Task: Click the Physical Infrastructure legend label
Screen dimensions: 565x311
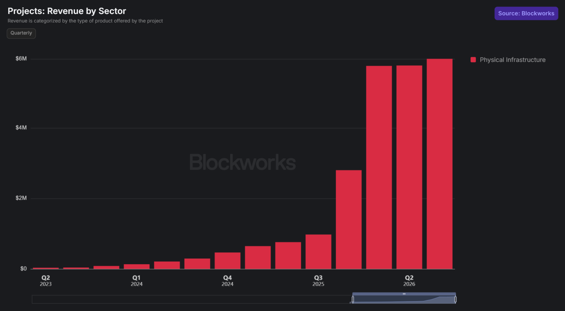Action: 513,60
